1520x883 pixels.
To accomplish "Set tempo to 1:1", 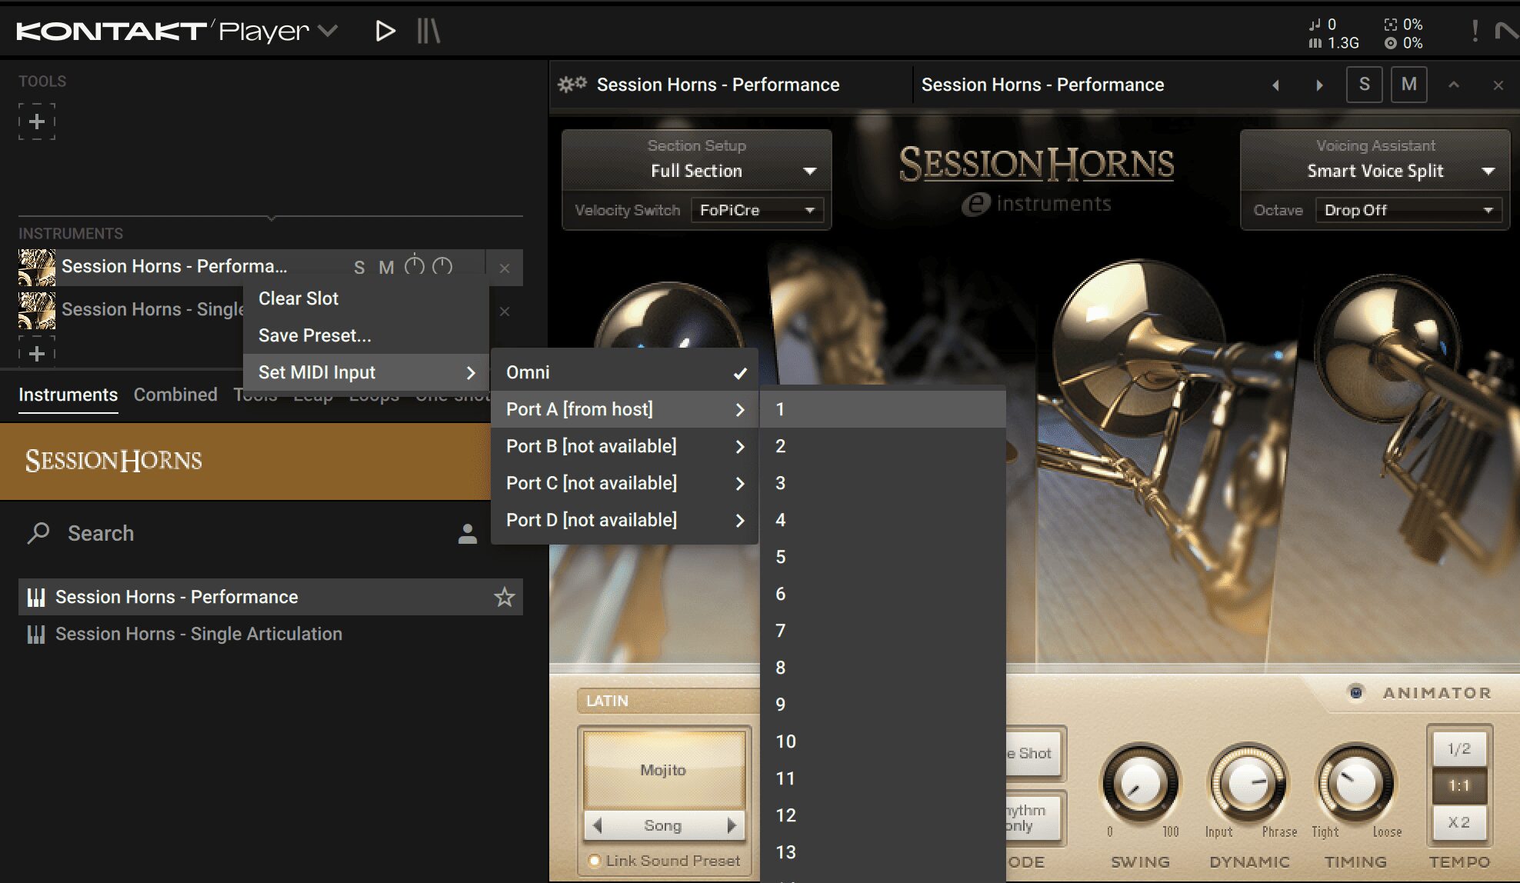I will tap(1459, 785).
